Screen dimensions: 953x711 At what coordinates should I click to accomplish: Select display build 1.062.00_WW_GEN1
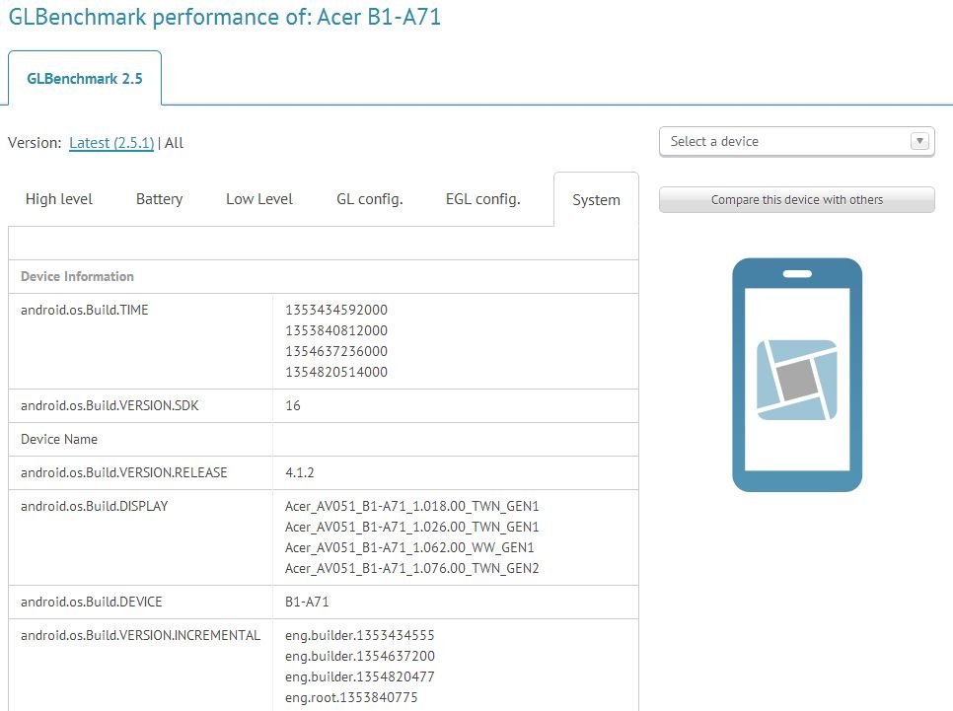click(x=409, y=547)
